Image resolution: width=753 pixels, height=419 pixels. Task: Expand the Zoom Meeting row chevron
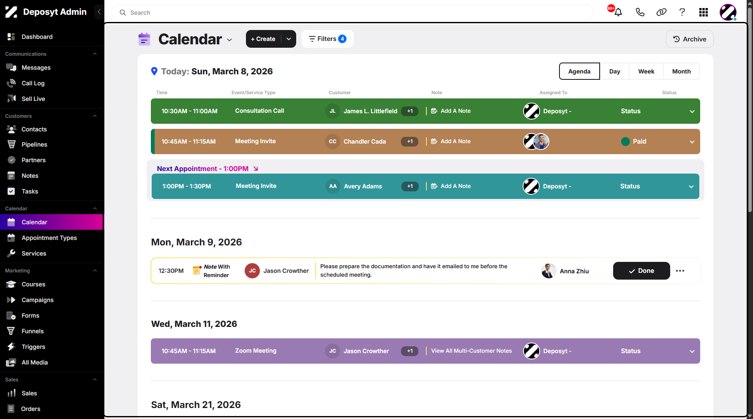pos(692,351)
